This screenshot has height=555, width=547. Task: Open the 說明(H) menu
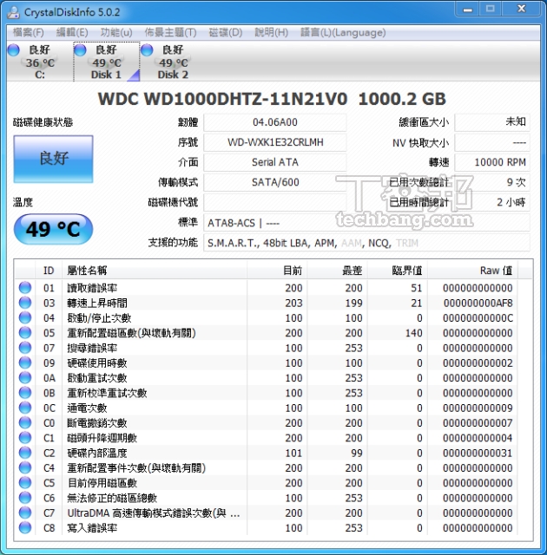click(x=271, y=33)
